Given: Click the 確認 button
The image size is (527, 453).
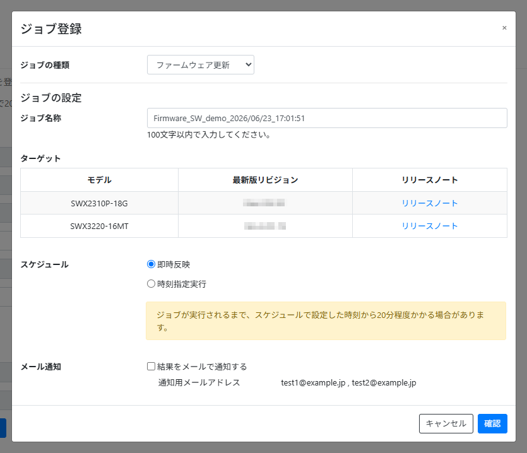Looking at the screenshot, I should pyautogui.click(x=492, y=423).
